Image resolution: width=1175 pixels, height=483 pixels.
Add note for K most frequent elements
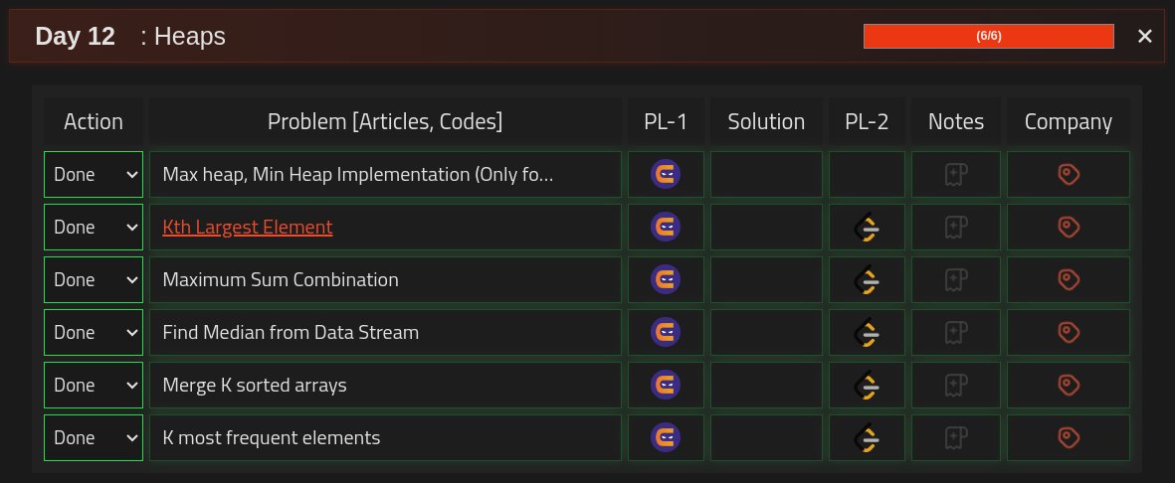[955, 437]
